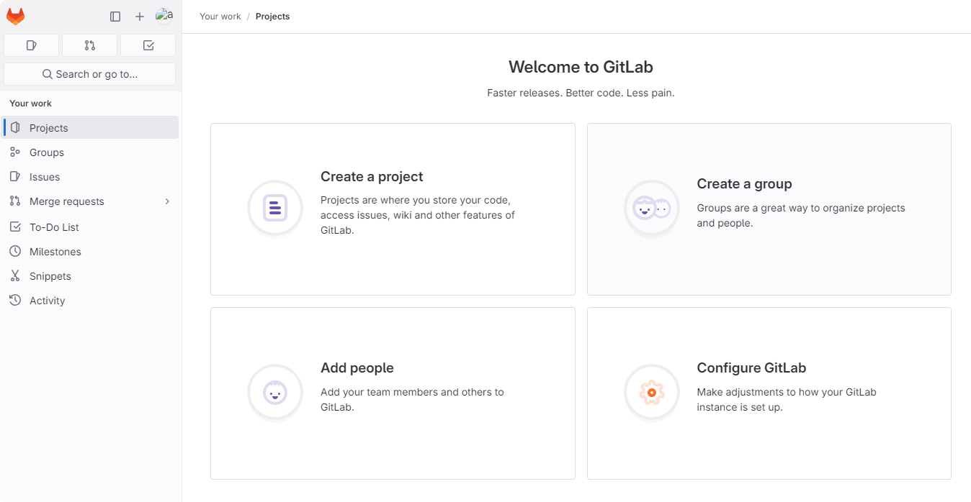The width and height of the screenshot is (971, 502).
Task: Open Merge requests in the sidebar
Action: [x=91, y=201]
